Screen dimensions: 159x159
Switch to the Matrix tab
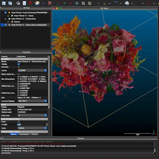pyautogui.click(x=14, y=134)
